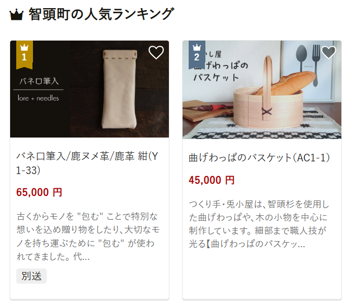Screen dimensions: 353x304
Task: Open 曲げわっぱのバスケット(AC1-1) title link
Action: click(259, 157)
